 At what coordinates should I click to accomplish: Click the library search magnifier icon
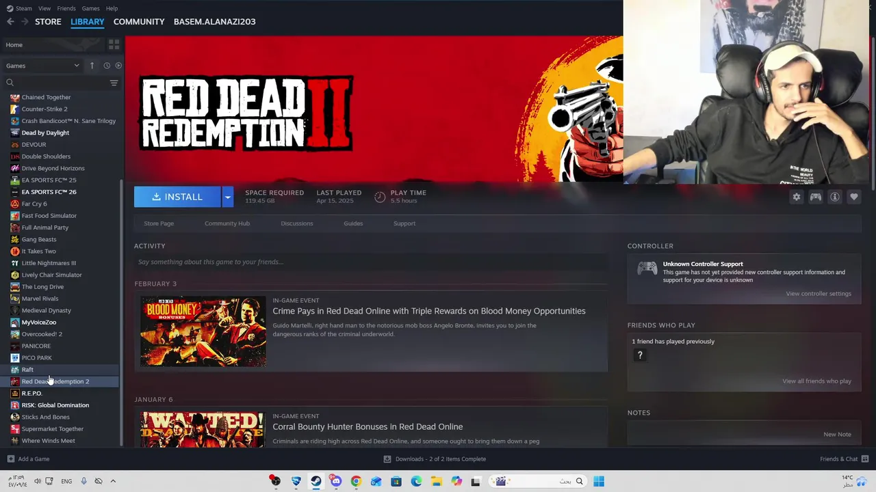[x=10, y=83]
